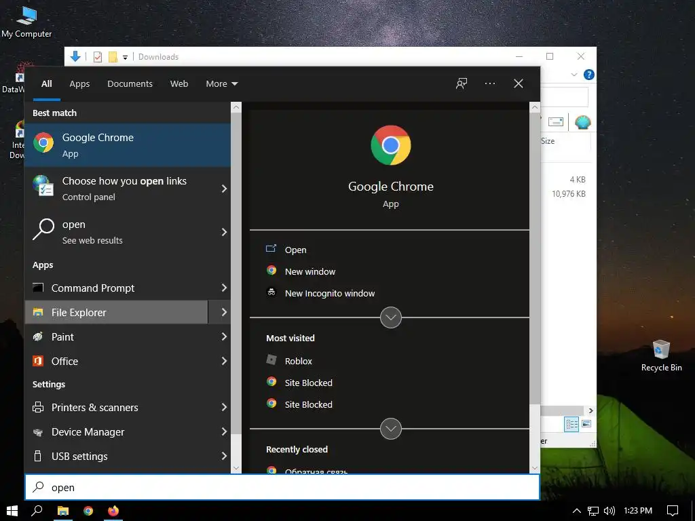Click the help icon in Downloads window
This screenshot has height=521, width=695.
[x=588, y=75]
